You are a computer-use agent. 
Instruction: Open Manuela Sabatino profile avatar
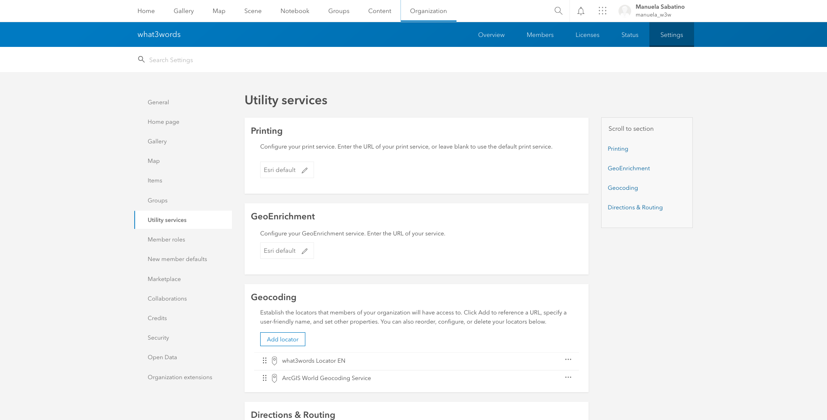[x=625, y=11]
